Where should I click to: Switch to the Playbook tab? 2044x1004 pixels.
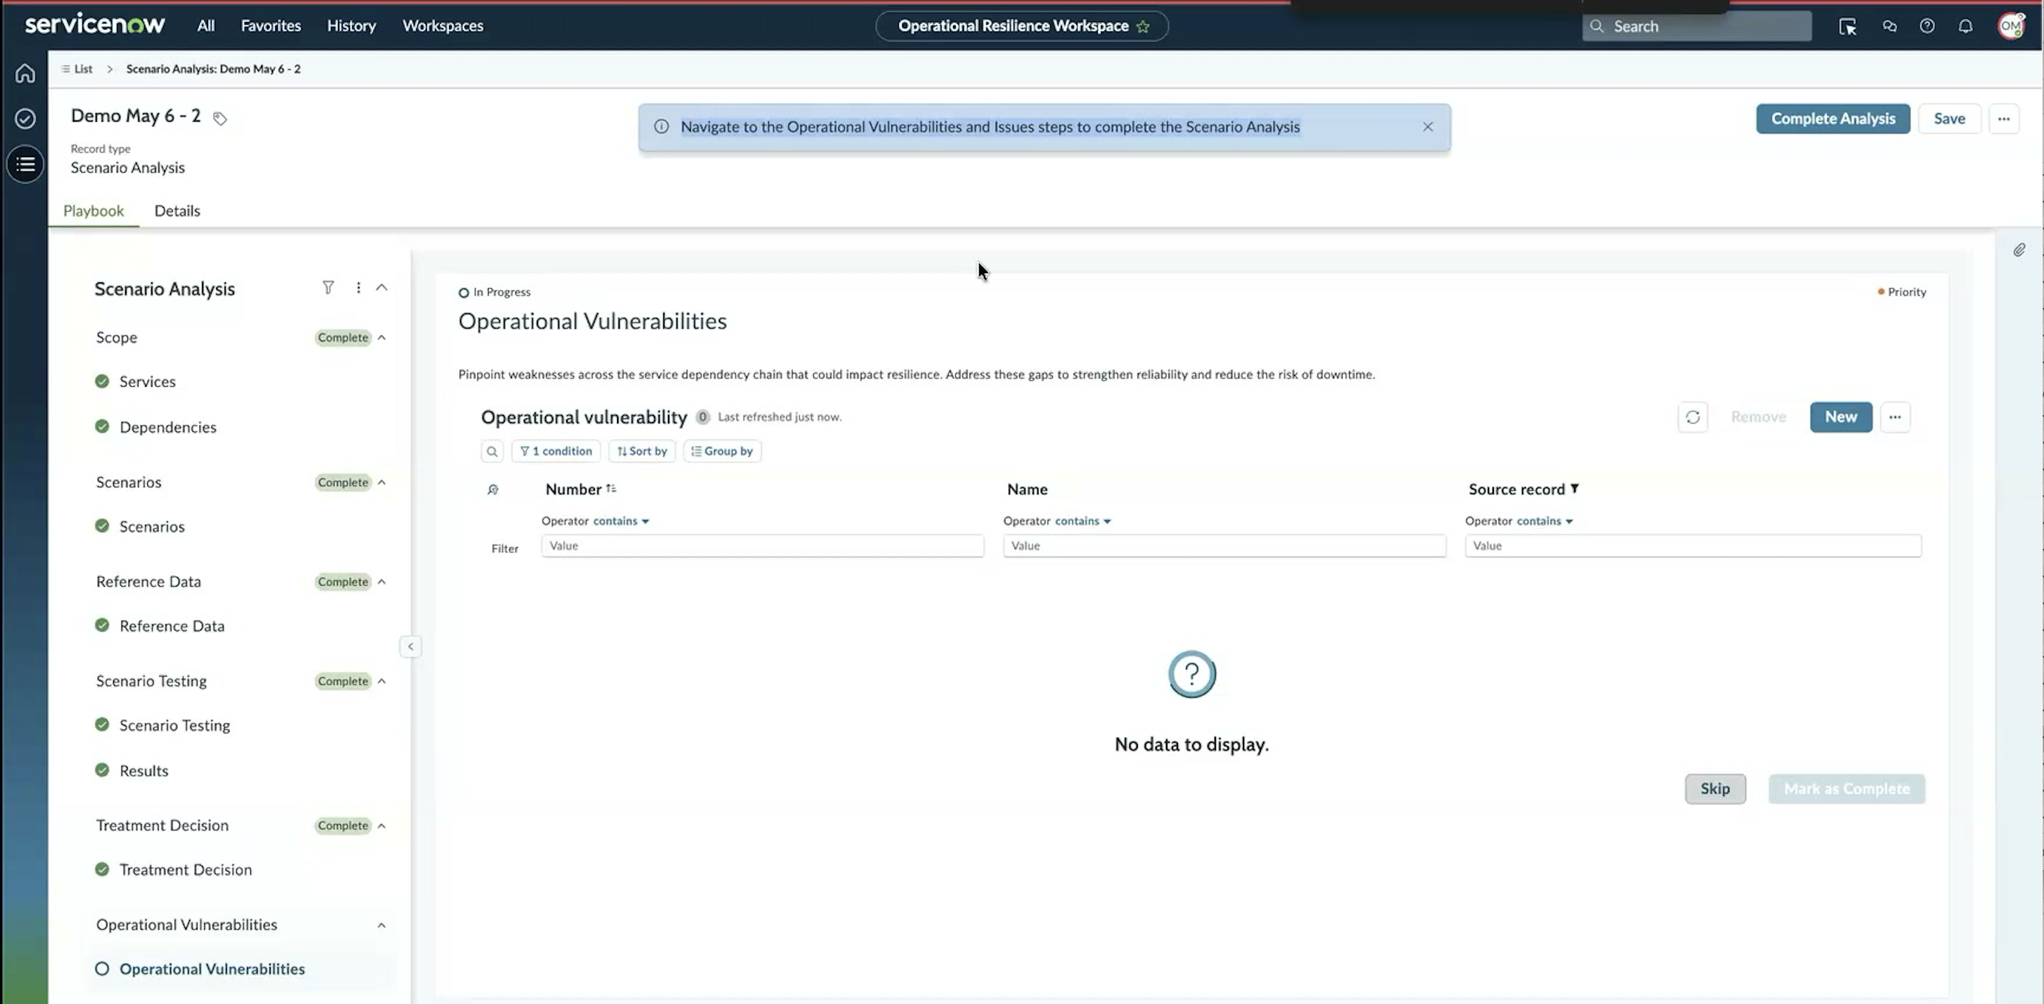point(94,210)
